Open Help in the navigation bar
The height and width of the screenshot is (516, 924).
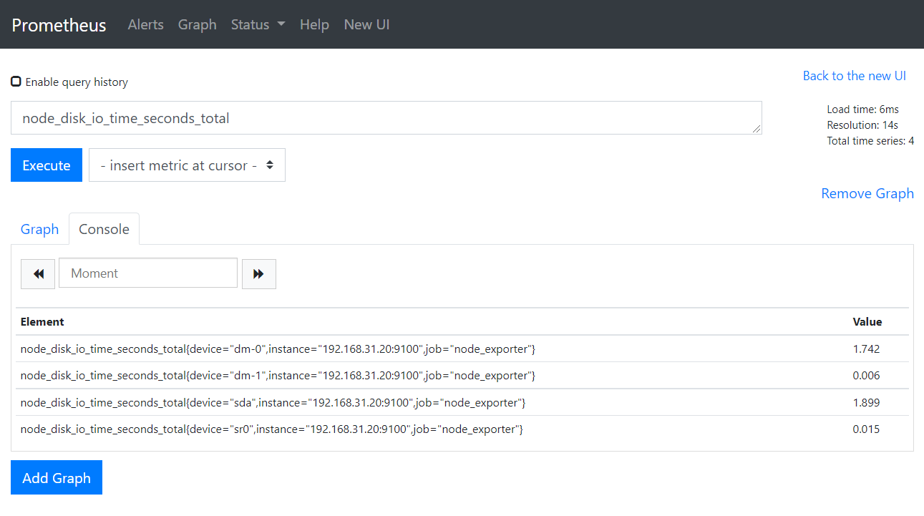click(314, 24)
